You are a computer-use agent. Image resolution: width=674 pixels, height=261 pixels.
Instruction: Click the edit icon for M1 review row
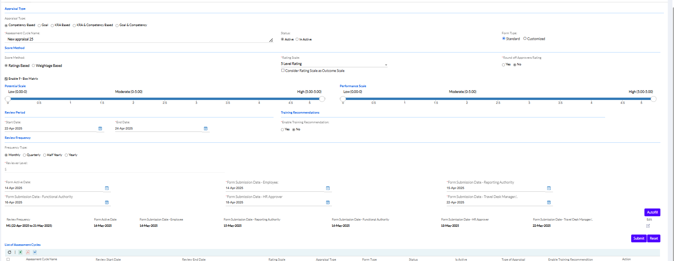(x=648, y=226)
